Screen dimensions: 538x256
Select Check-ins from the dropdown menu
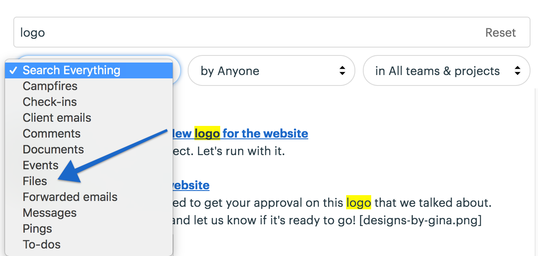49,102
